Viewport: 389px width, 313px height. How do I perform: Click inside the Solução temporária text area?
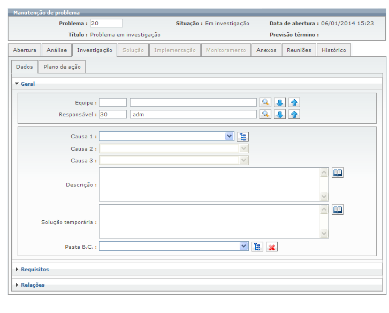pos(209,221)
